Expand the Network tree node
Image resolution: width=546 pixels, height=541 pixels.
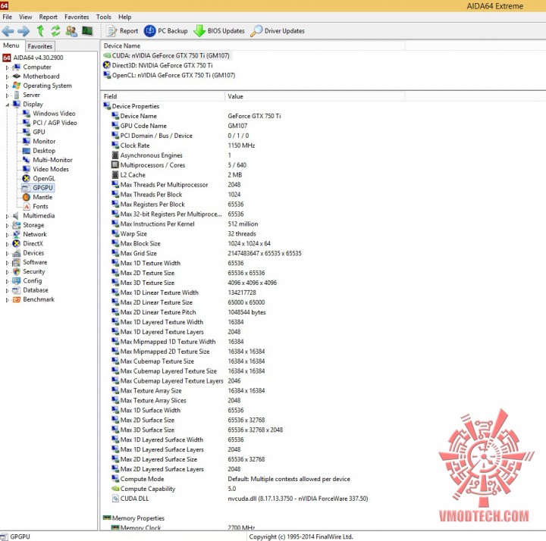[x=7, y=235]
